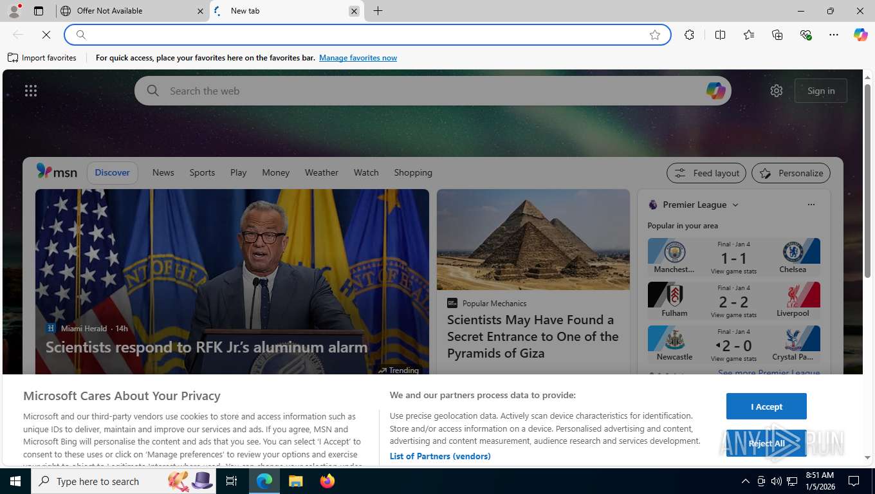Open the notification center icon
Image resolution: width=875 pixels, height=494 pixels.
[854, 481]
